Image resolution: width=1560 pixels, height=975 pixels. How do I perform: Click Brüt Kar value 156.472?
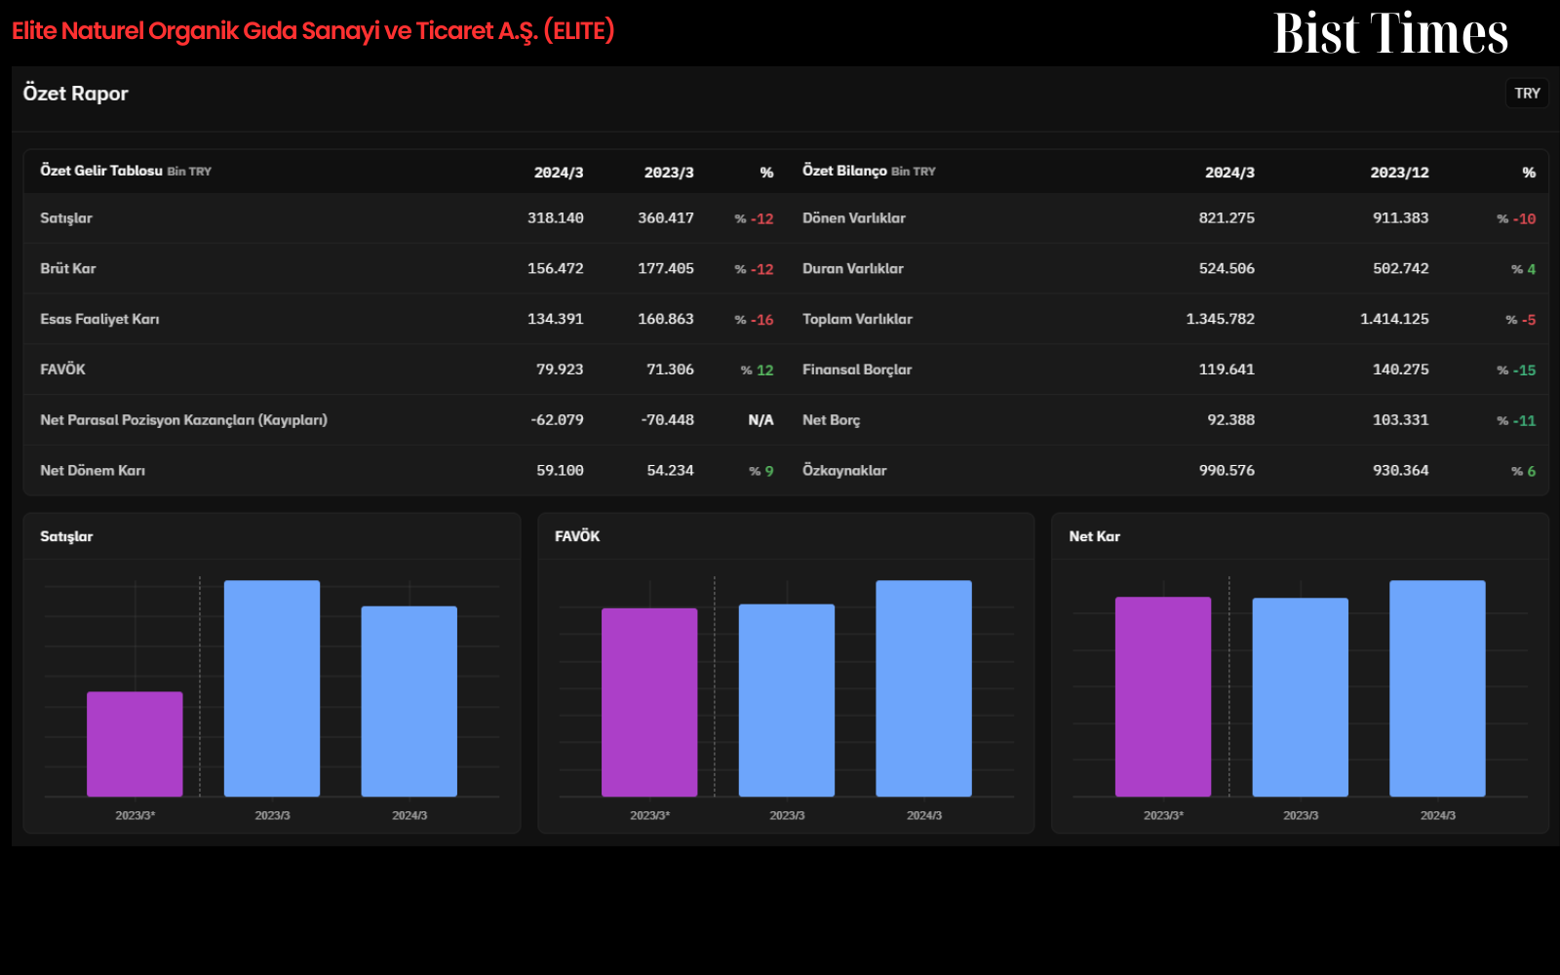[556, 269]
